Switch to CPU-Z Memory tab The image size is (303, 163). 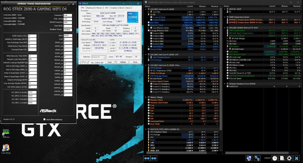[x=100, y=8]
